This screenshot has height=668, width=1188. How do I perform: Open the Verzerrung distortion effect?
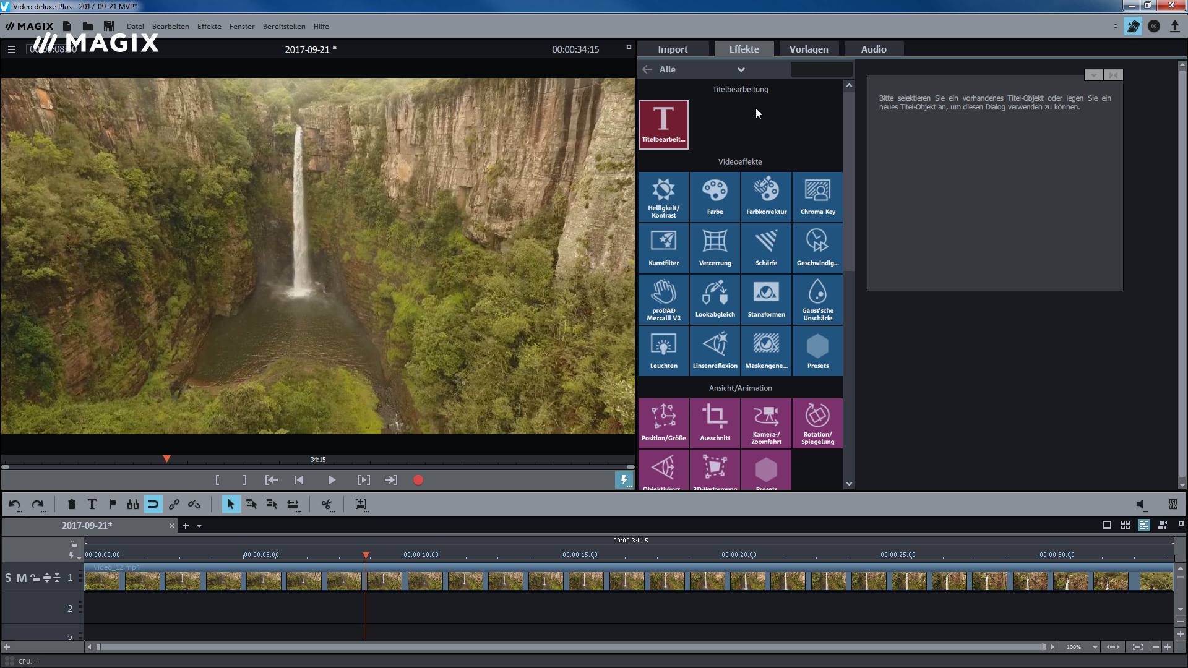tap(715, 249)
